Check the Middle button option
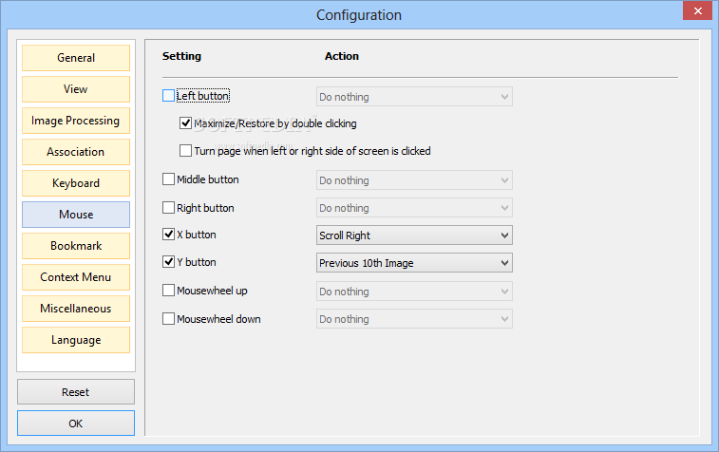The height and width of the screenshot is (452, 719). (168, 179)
